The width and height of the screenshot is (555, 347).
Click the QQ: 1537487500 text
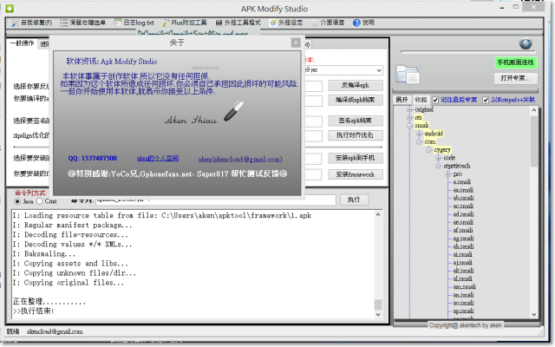click(93, 158)
